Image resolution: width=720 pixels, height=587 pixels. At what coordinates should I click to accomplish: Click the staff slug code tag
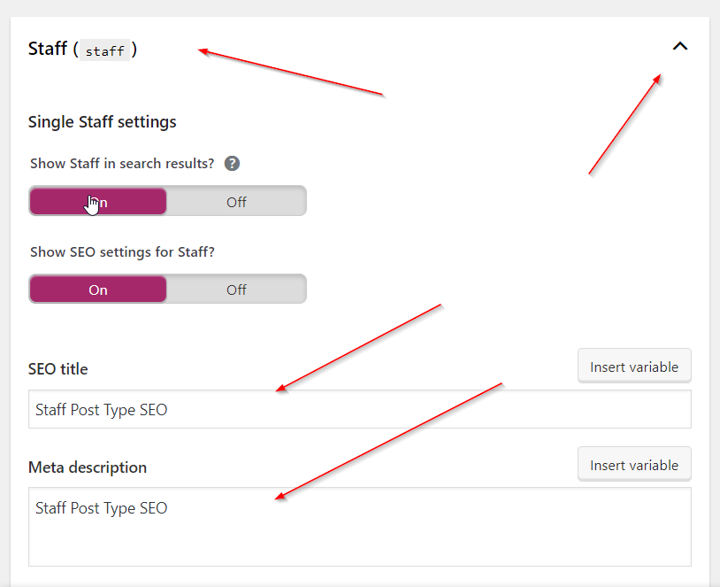point(104,51)
